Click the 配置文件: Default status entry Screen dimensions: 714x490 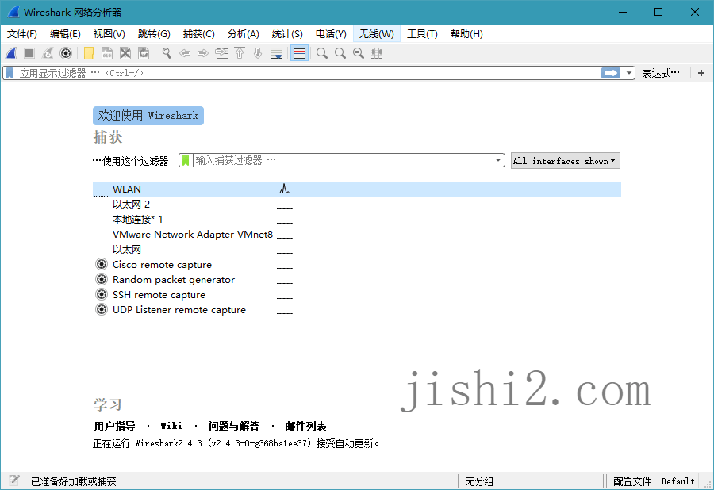click(x=654, y=481)
